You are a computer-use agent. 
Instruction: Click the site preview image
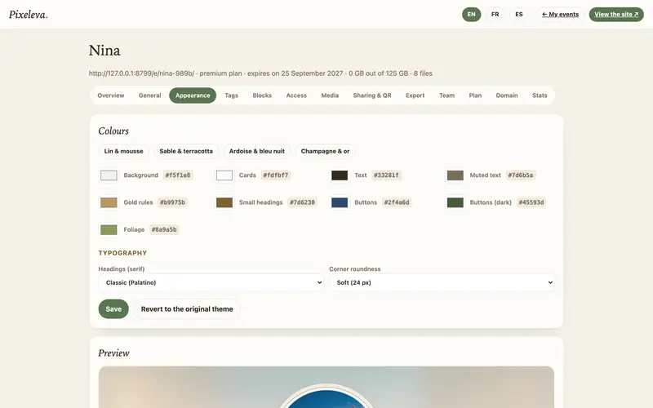[x=326, y=387]
